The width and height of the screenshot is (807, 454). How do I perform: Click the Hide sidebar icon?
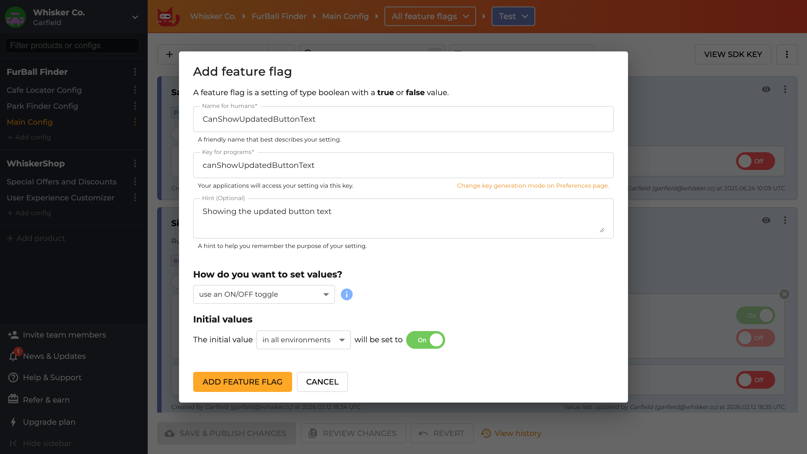(x=13, y=443)
